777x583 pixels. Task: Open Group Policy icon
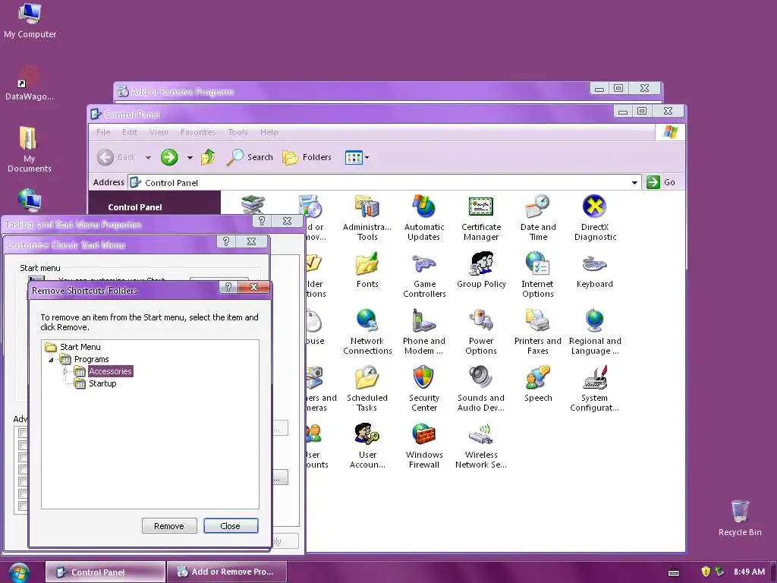pos(481,270)
